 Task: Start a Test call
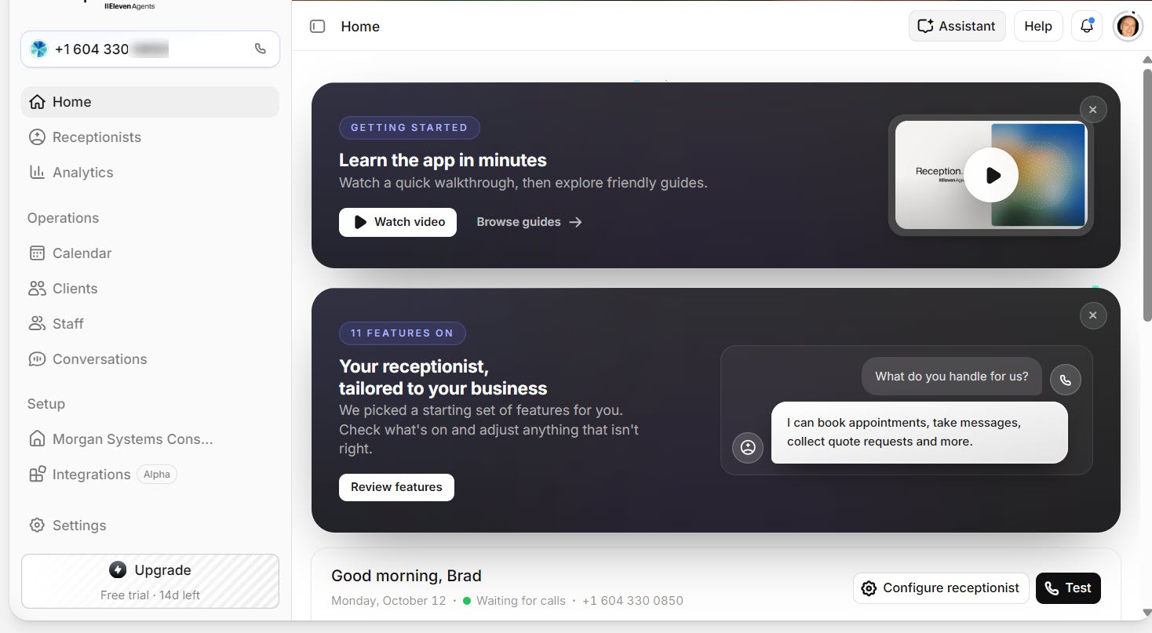point(1068,588)
